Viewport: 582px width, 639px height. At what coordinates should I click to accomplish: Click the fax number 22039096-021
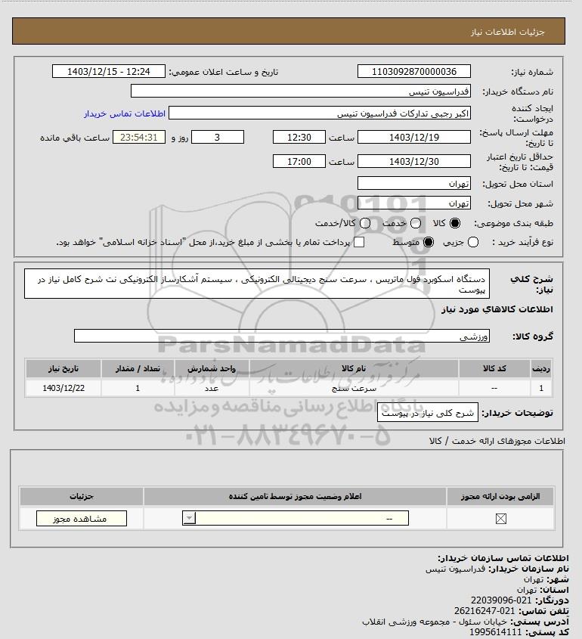pyautogui.click(x=501, y=600)
